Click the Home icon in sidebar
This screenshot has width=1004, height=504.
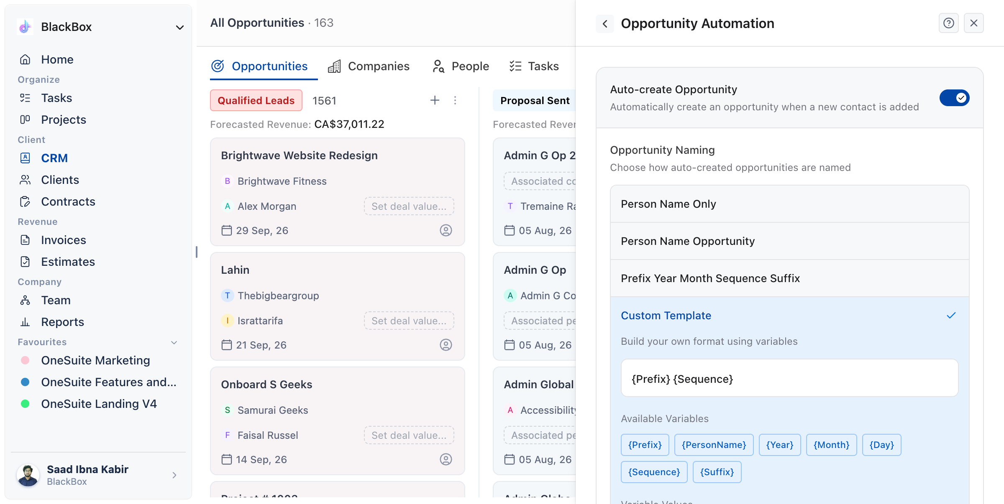[25, 59]
